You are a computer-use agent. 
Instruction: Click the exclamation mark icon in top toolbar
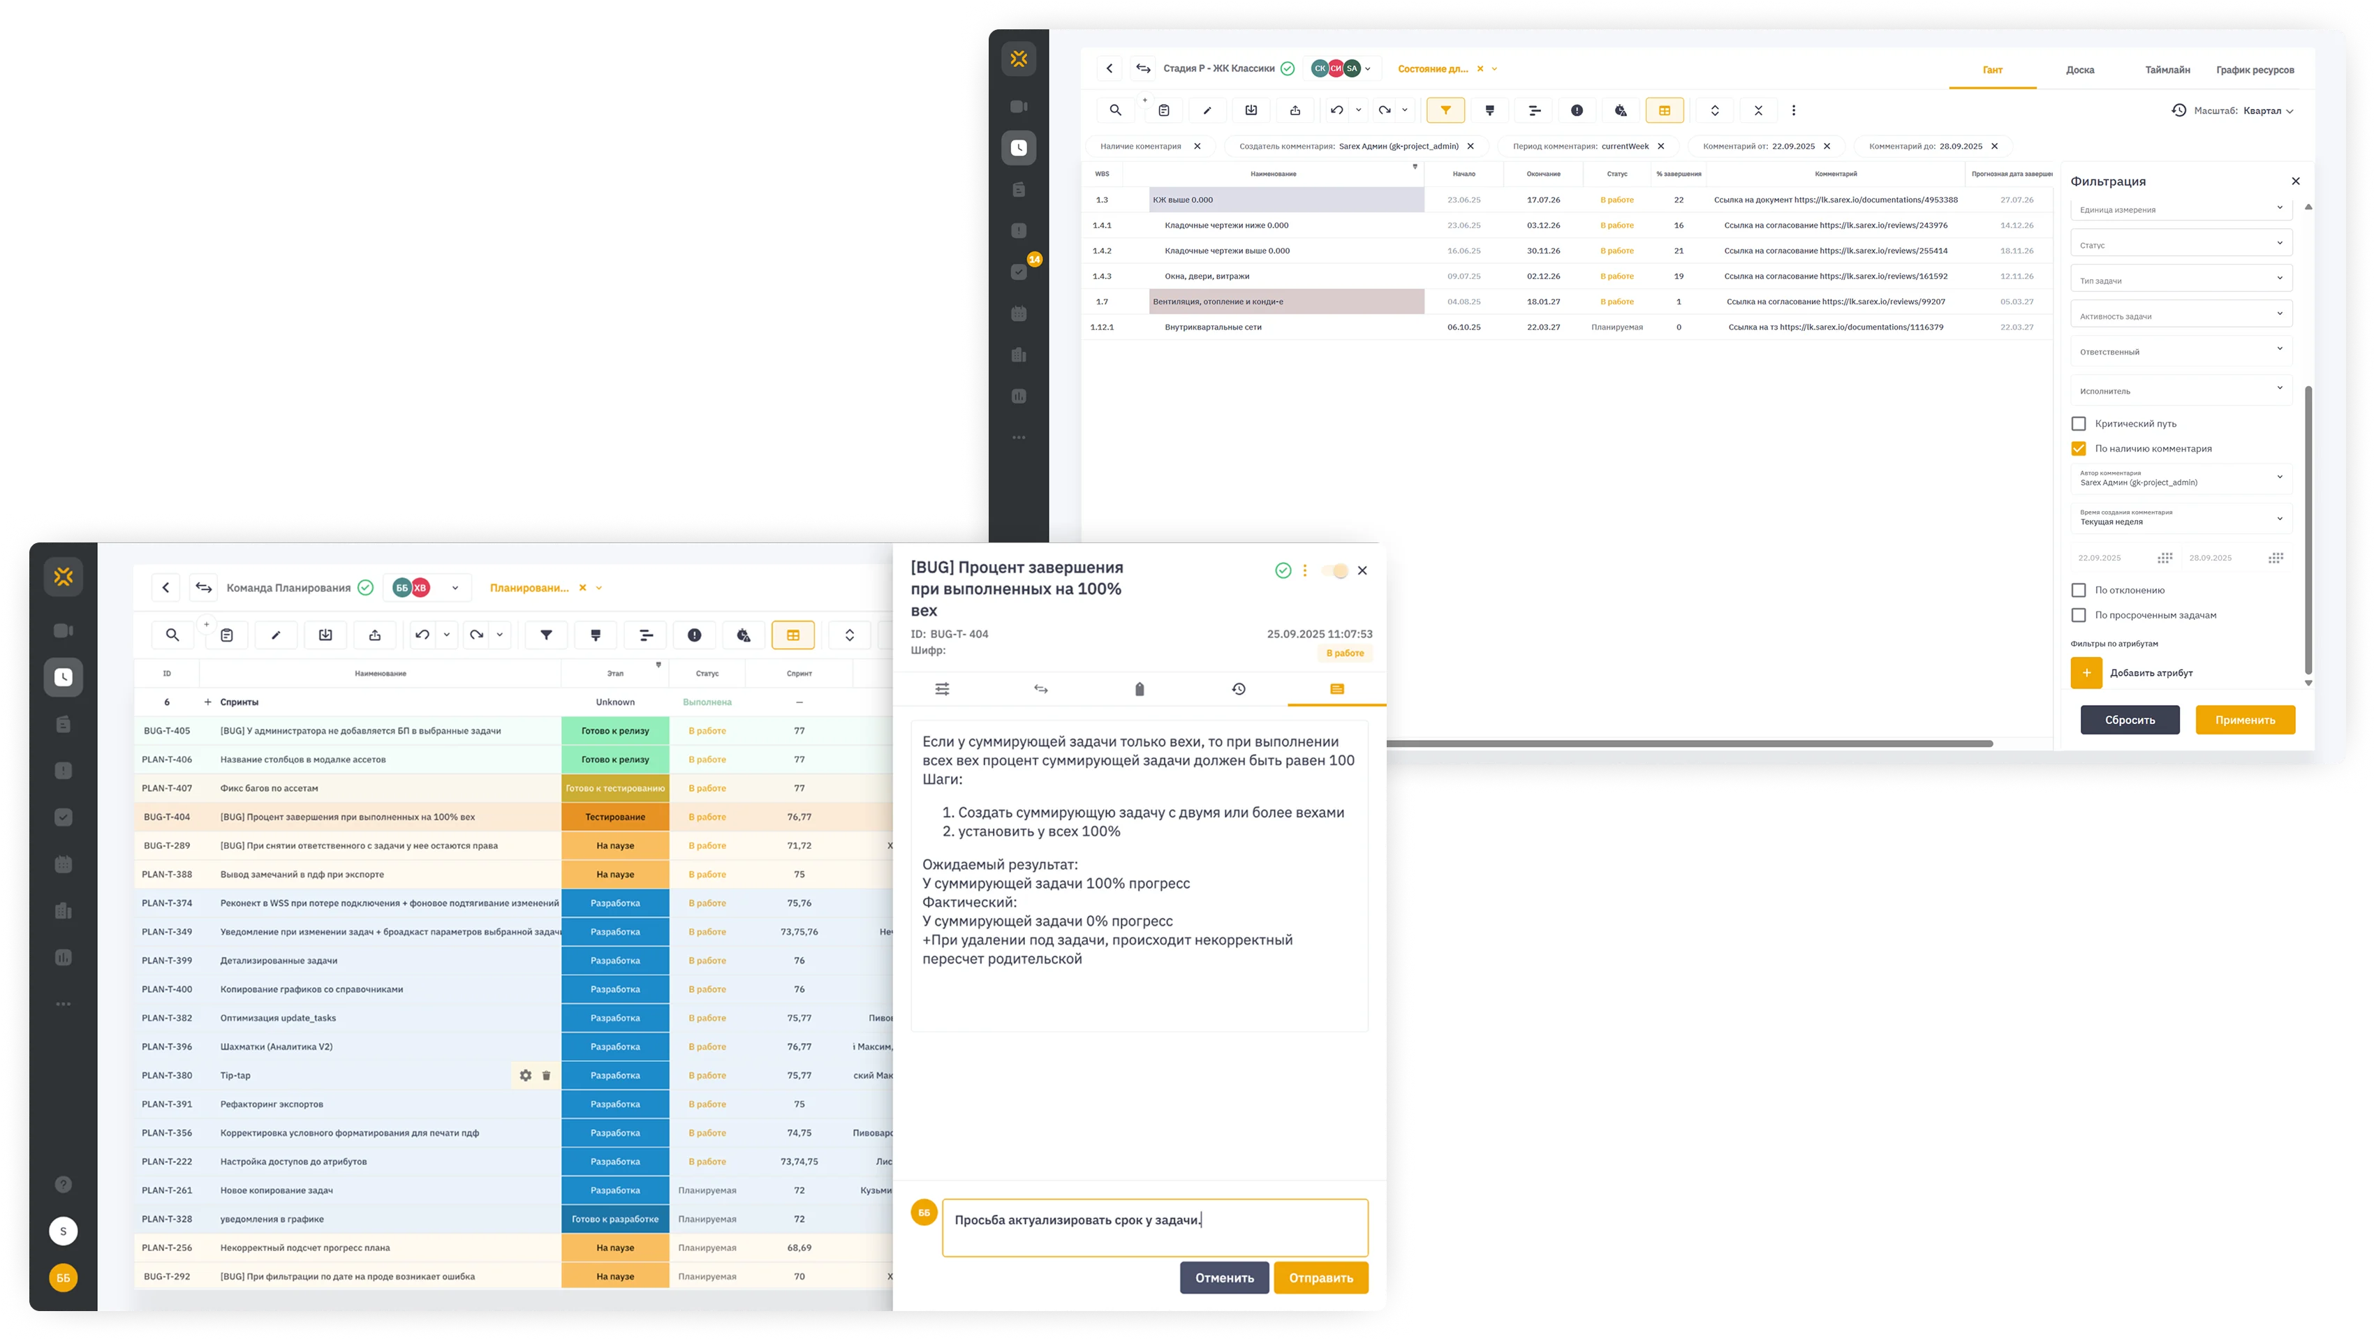tap(1577, 110)
